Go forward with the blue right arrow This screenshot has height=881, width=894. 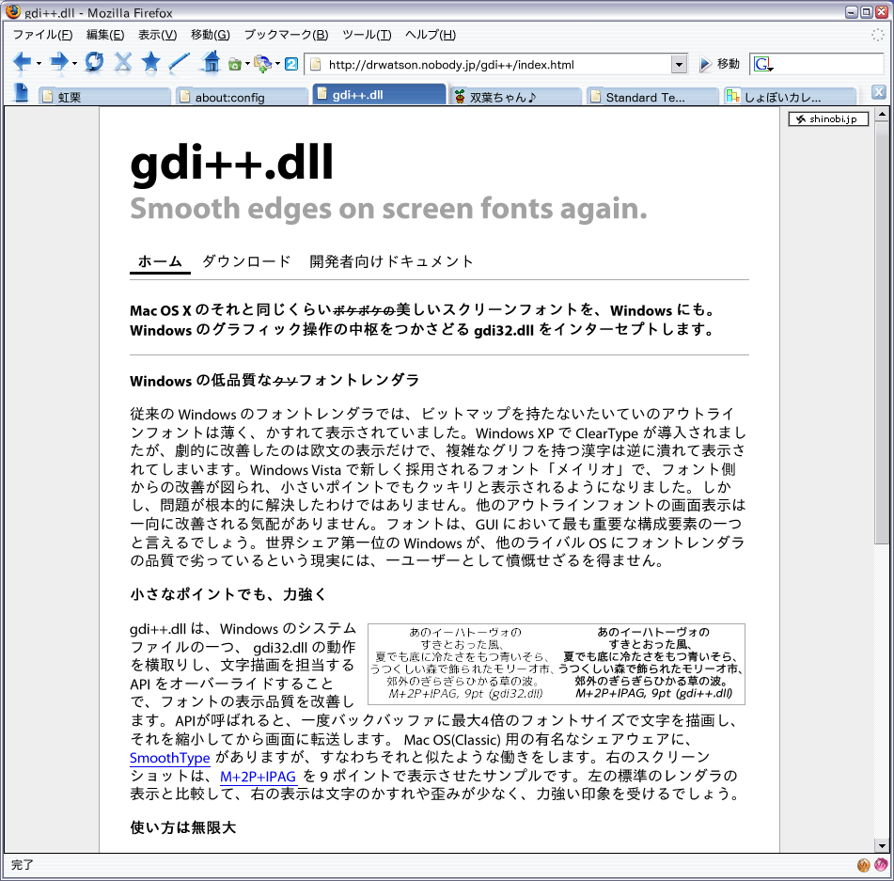[x=58, y=62]
